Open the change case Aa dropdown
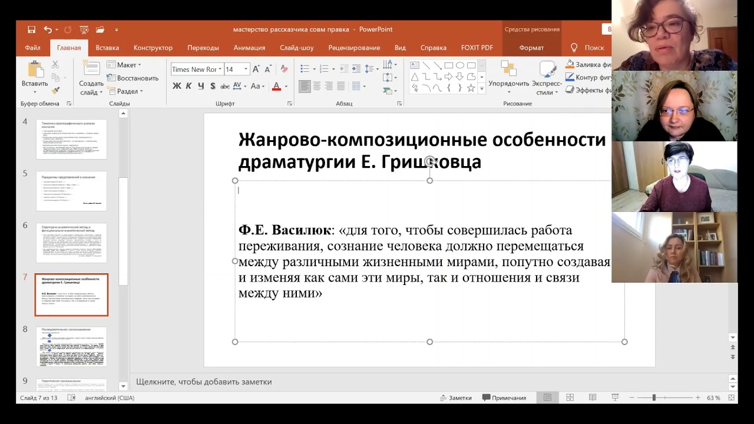The height and width of the screenshot is (424, 754). (x=258, y=86)
